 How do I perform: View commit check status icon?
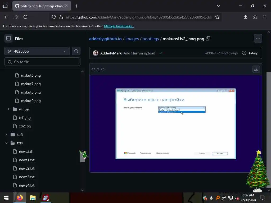[161, 53]
